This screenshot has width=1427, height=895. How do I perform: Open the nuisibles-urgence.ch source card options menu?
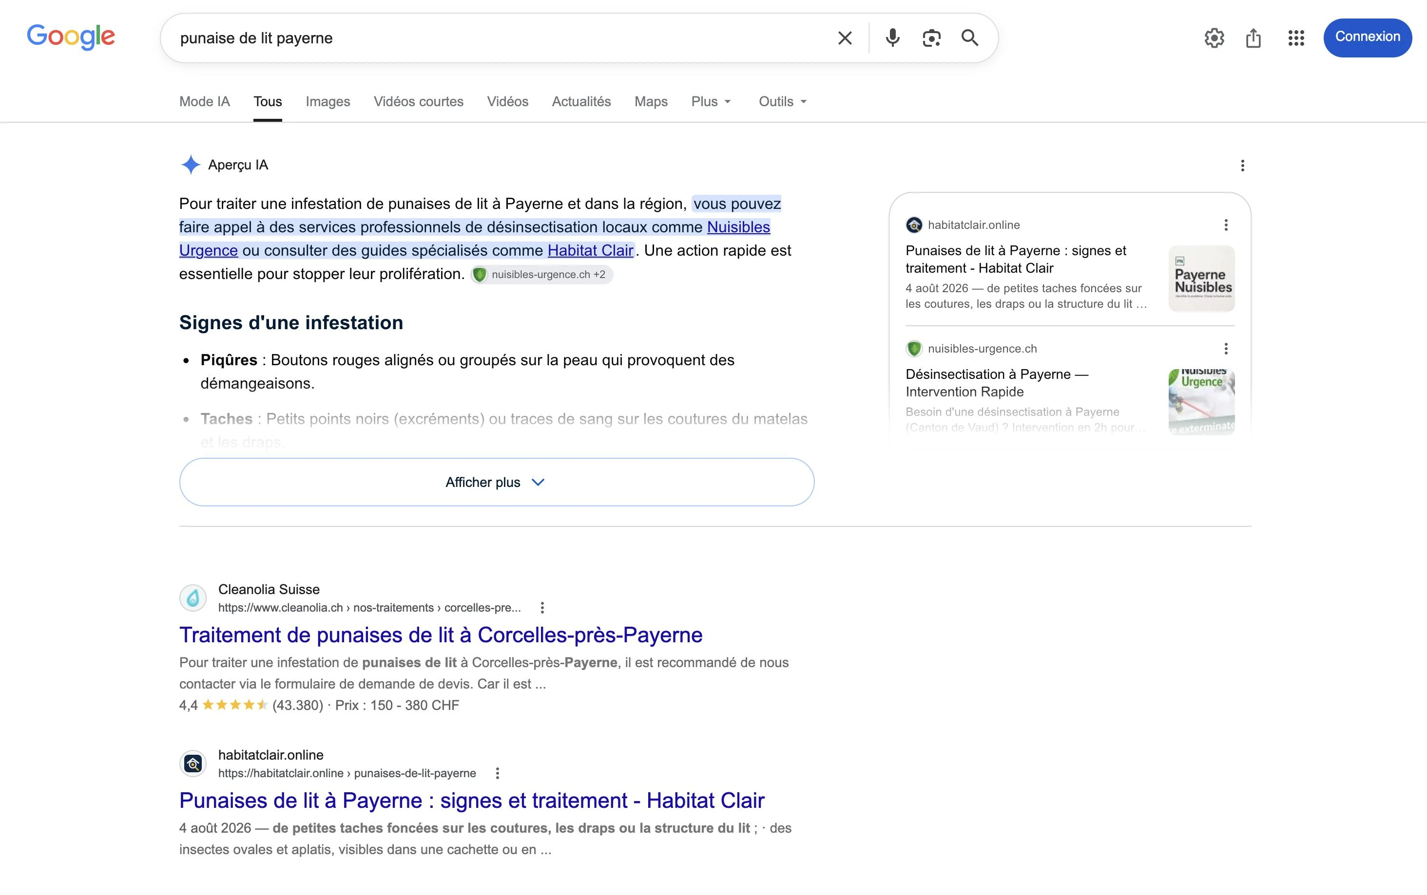1226,349
